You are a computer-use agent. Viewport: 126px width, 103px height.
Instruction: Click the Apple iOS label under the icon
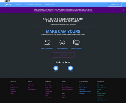pyautogui.click(x=70, y=72)
